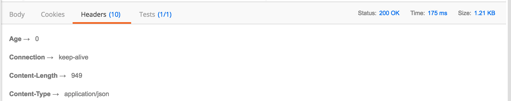Select the Headers (10) tab
511x101 pixels.
[x=101, y=14]
